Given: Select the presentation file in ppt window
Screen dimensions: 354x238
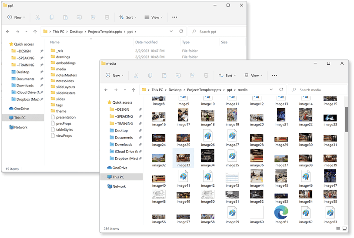Looking at the screenshot, I should click(x=63, y=117).
